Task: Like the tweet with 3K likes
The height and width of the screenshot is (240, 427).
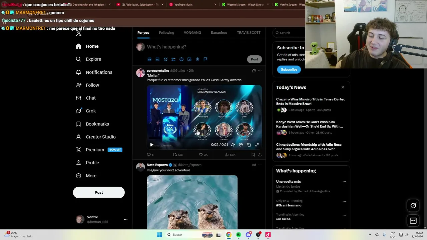Action: [x=203, y=155]
